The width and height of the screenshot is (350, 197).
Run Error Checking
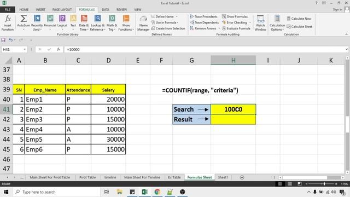click(x=235, y=22)
